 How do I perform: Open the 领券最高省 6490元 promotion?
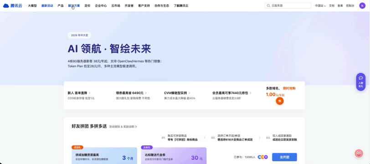129,93
